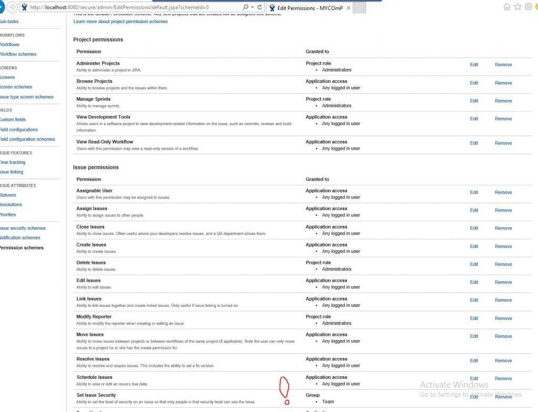Edit the Schedule Issues permission
Viewport: 538px width, 412px height.
coord(474,378)
